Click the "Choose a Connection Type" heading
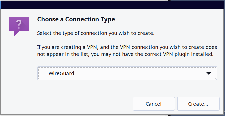The width and height of the screenshot is (225, 116). [76, 19]
